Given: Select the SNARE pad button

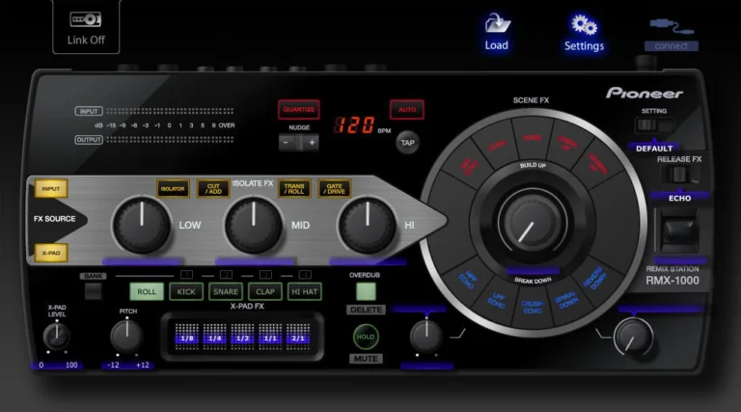Looking at the screenshot, I should 226,291.
